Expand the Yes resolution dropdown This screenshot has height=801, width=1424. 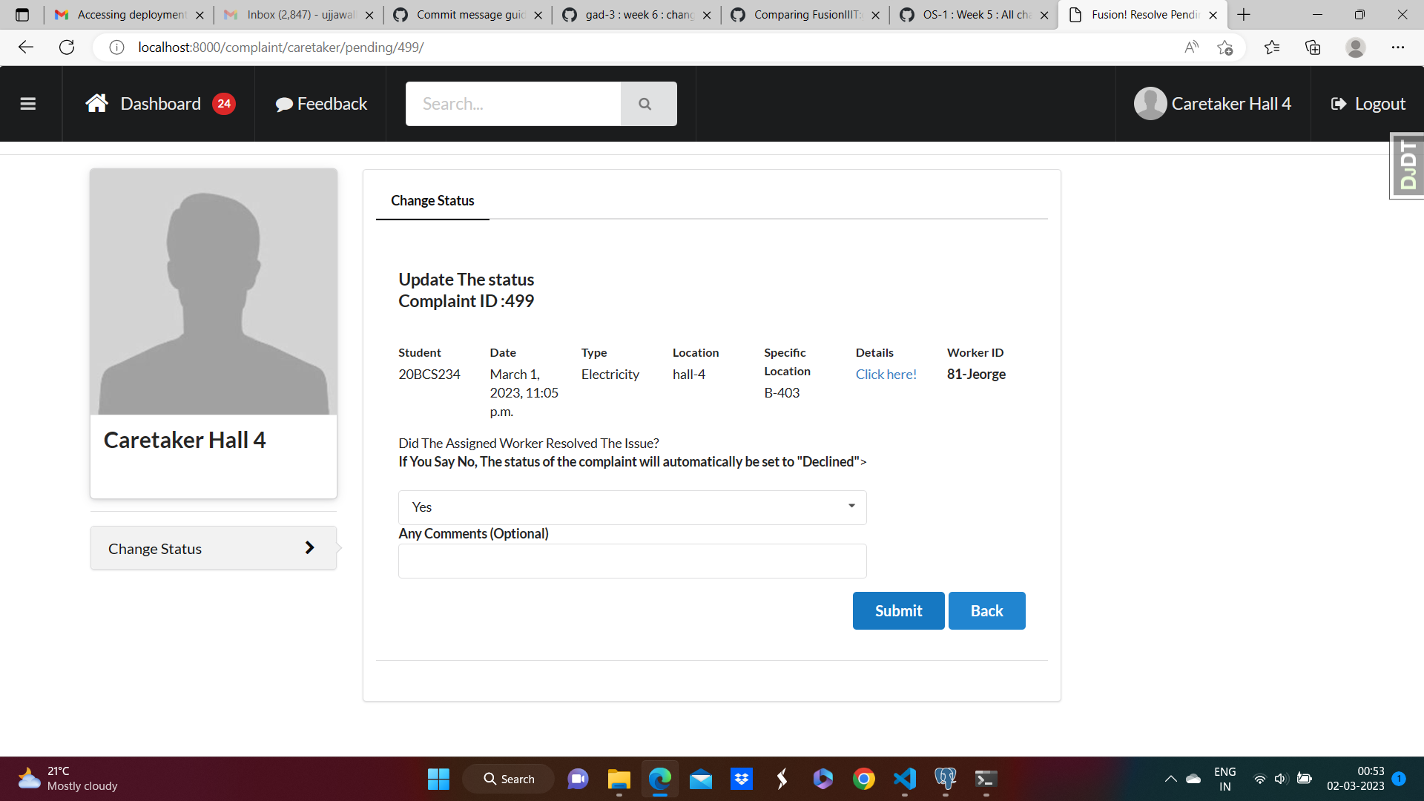click(632, 507)
